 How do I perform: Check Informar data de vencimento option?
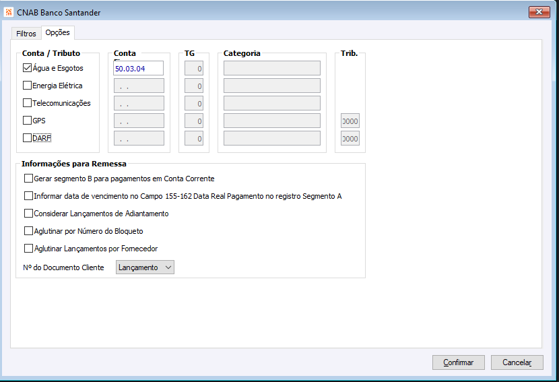pyautogui.click(x=28, y=196)
